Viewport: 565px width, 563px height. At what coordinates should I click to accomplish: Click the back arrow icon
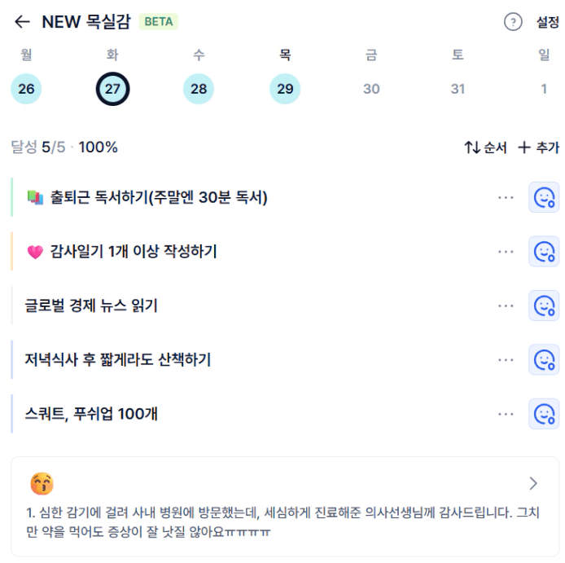pyautogui.click(x=22, y=22)
